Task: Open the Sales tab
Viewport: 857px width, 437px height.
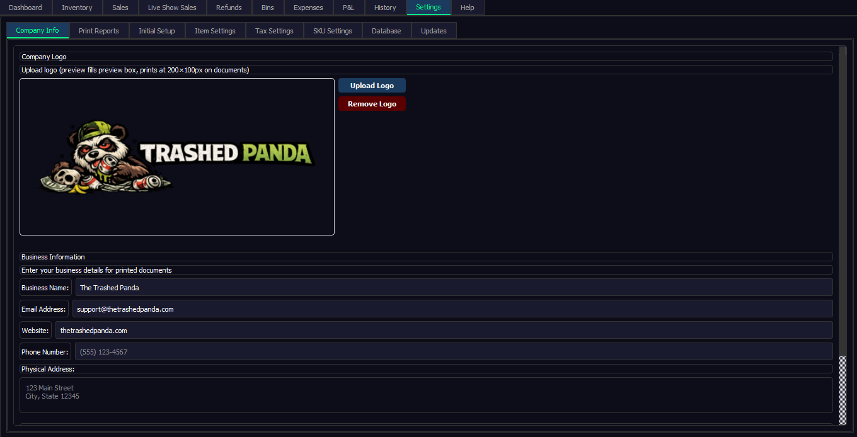Action: click(120, 8)
